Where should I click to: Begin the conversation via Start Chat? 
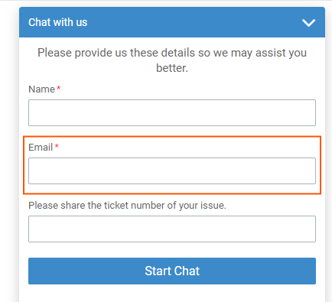pyautogui.click(x=172, y=271)
